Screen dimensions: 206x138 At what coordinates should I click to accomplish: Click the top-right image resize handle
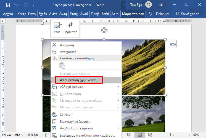point(165,39)
